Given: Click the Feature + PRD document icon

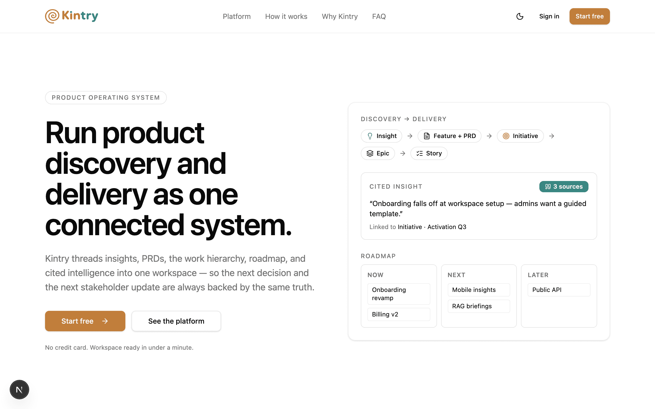Looking at the screenshot, I should pyautogui.click(x=427, y=136).
